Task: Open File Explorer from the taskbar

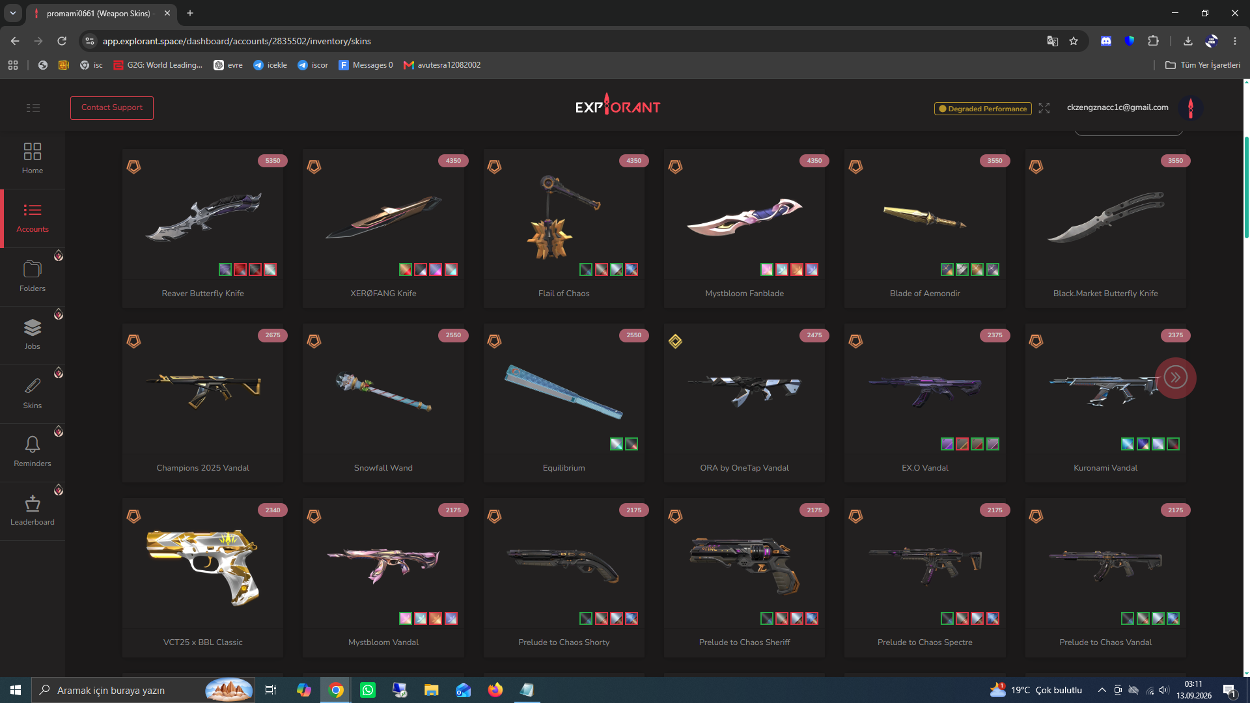Action: (x=431, y=690)
